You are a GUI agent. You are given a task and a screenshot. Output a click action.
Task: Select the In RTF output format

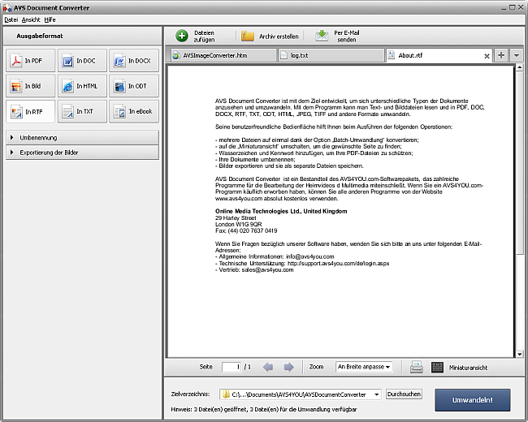pyautogui.click(x=30, y=111)
